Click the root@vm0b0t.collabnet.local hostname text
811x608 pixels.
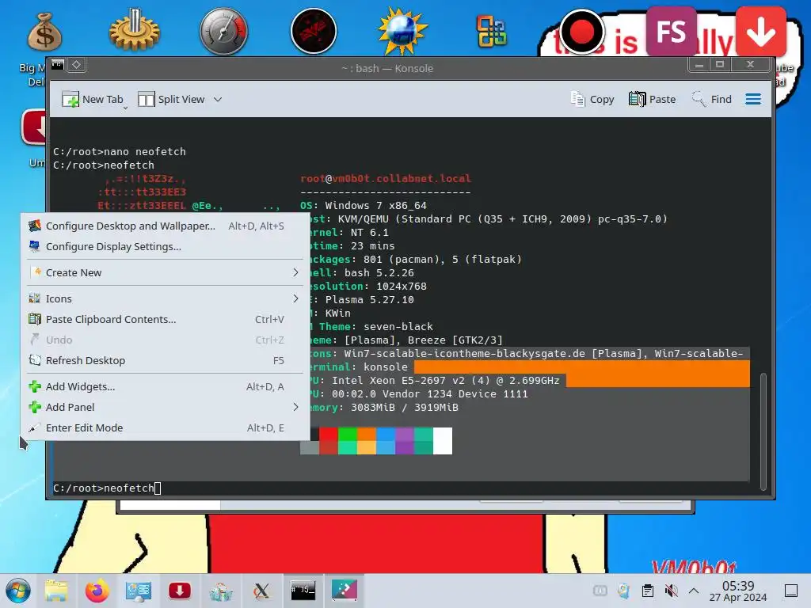point(386,178)
